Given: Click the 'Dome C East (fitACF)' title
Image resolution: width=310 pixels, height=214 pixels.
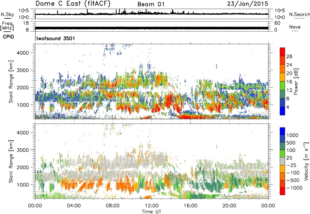Looking at the screenshot, I should pyautogui.click(x=73, y=3).
